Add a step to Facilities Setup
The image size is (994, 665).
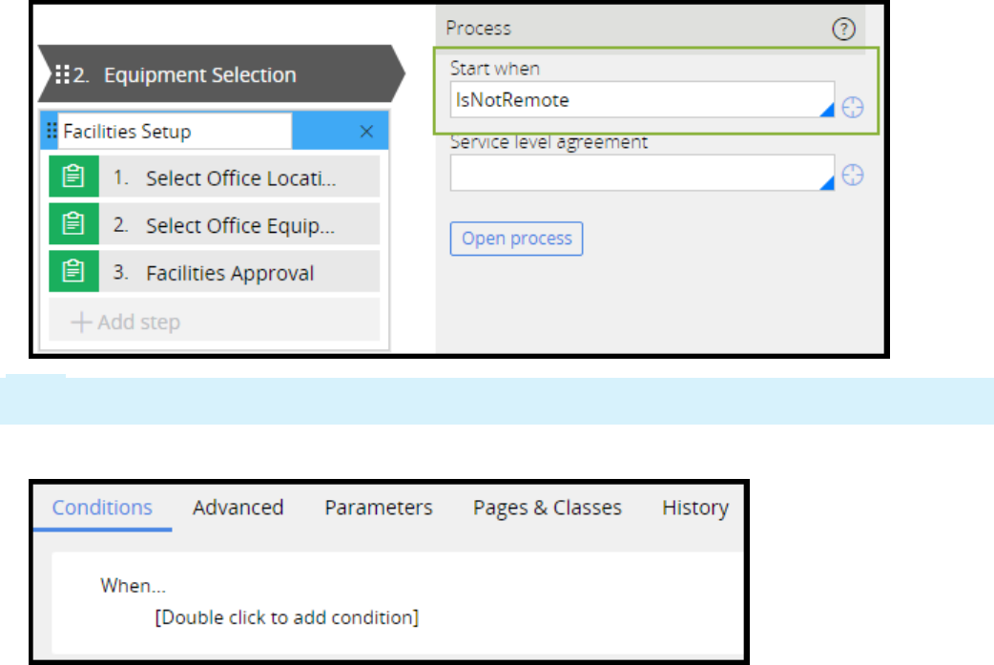pos(126,322)
